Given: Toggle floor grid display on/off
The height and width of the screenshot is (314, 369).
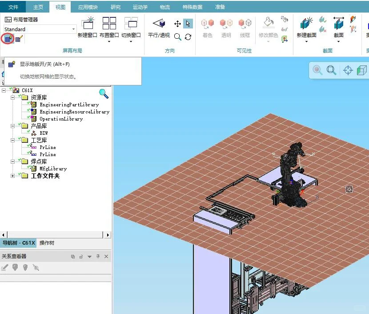Looking at the screenshot, I should click(8, 39).
